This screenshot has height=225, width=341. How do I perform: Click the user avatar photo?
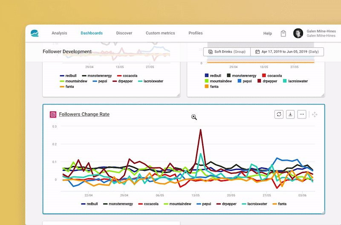click(x=298, y=33)
